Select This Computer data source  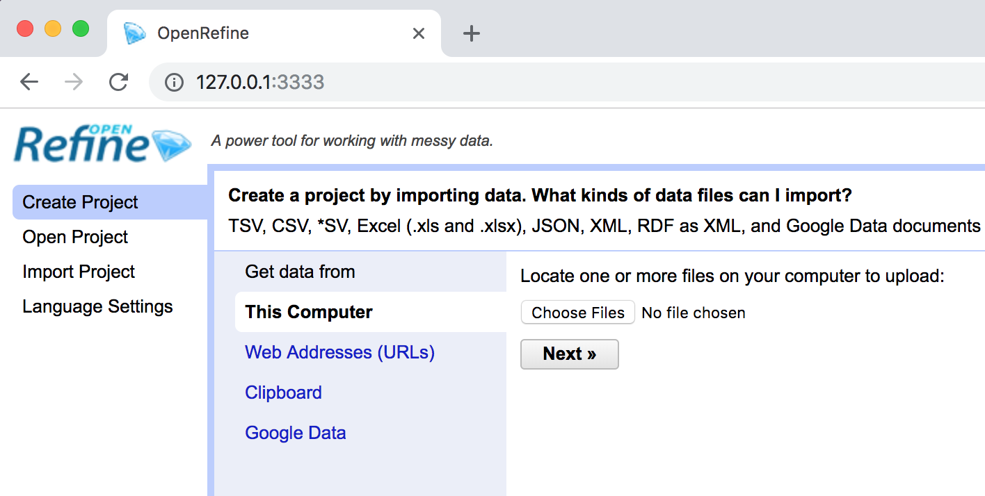point(371,312)
